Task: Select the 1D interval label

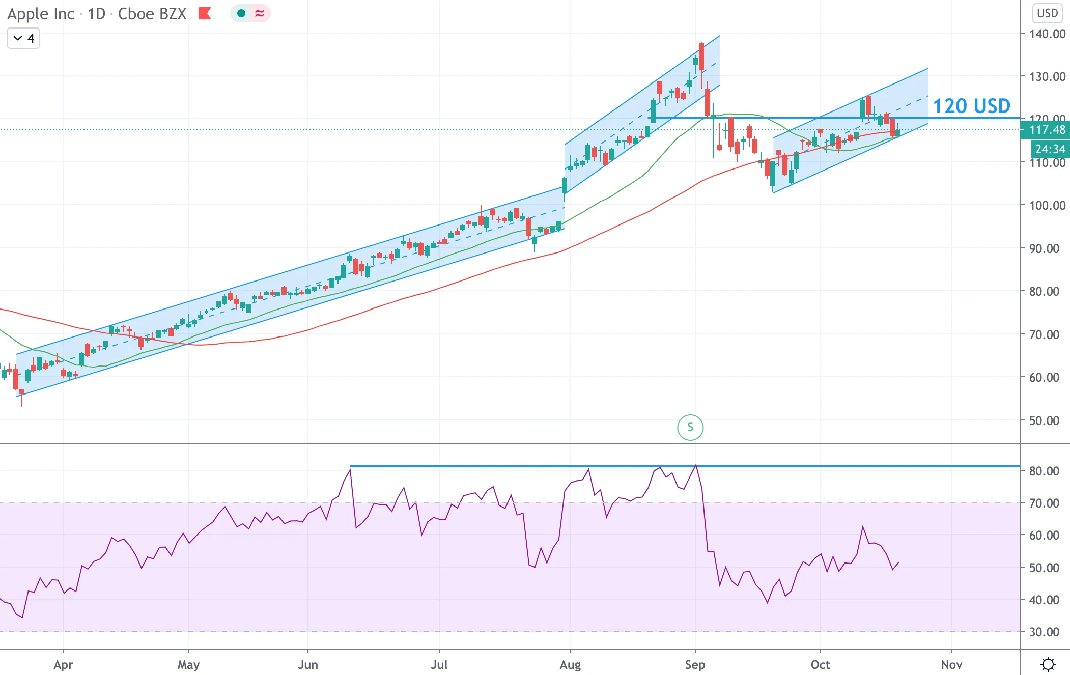Action: (97, 14)
